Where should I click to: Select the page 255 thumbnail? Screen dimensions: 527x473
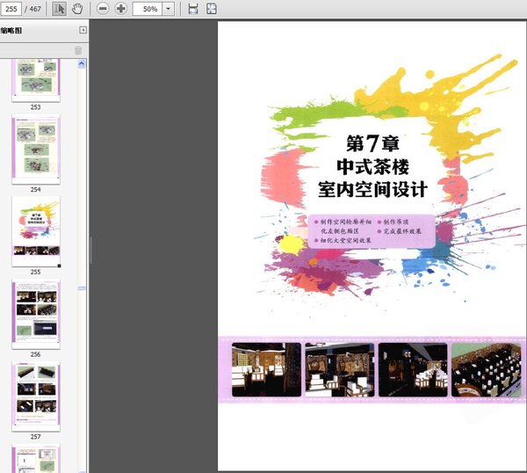(36, 231)
